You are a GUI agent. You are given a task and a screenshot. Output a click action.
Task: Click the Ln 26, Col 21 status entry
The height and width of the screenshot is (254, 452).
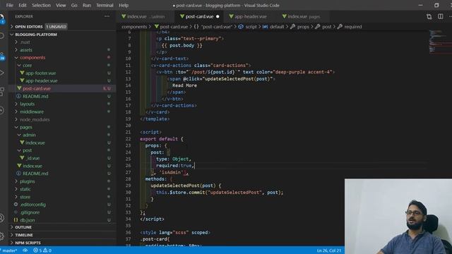[328, 250]
